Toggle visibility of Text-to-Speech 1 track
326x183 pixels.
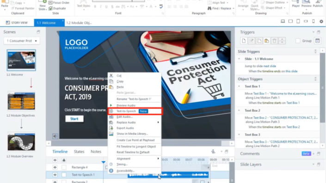[55, 175]
